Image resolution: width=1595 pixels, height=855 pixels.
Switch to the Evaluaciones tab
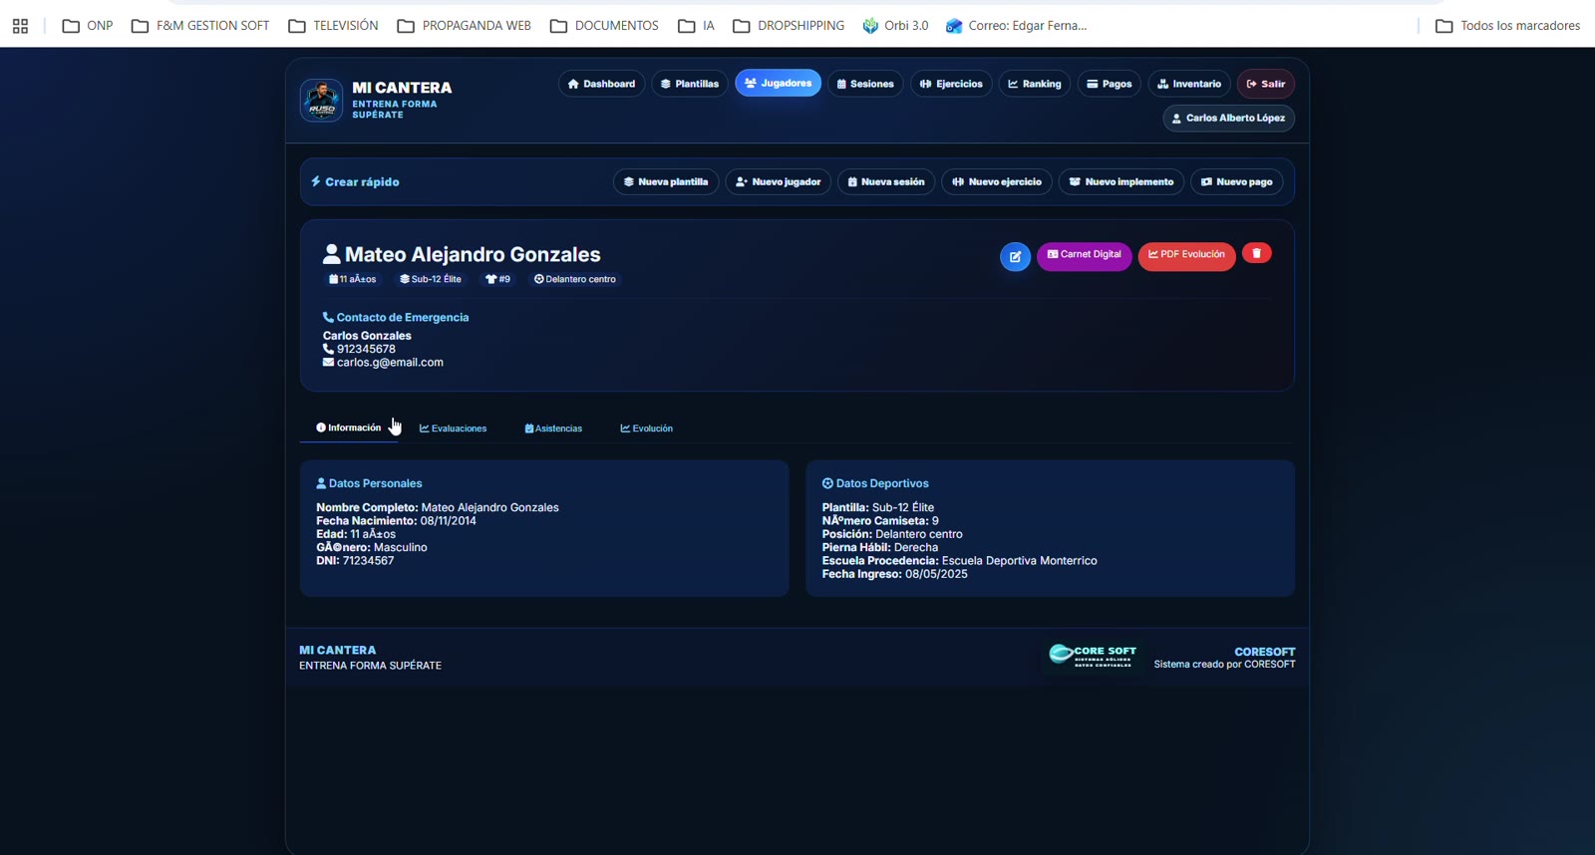click(x=454, y=428)
